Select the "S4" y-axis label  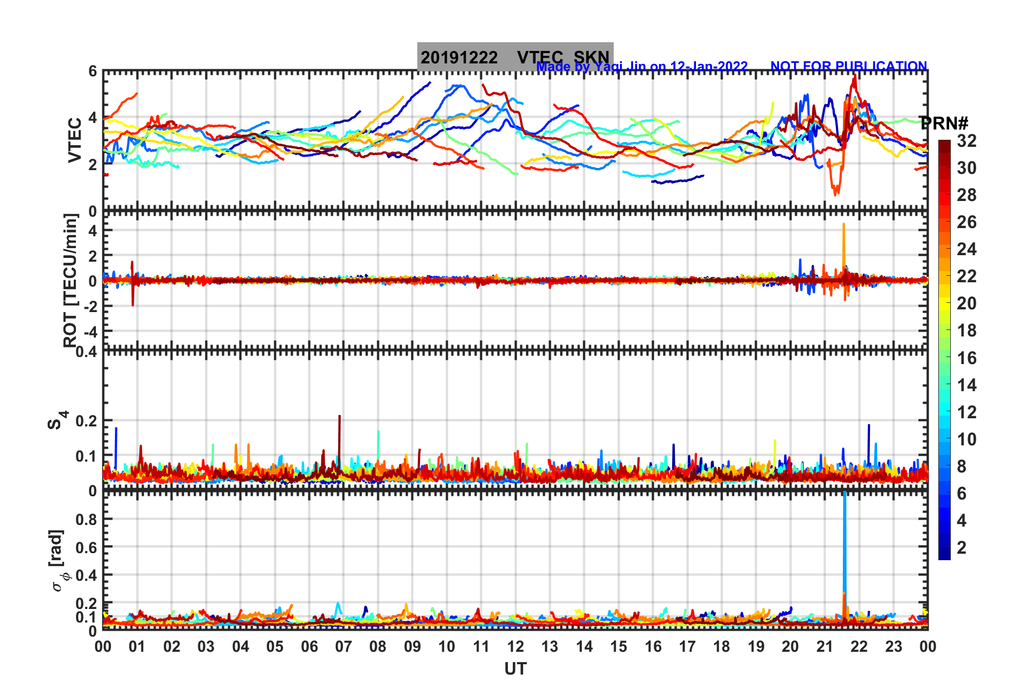tap(57, 420)
